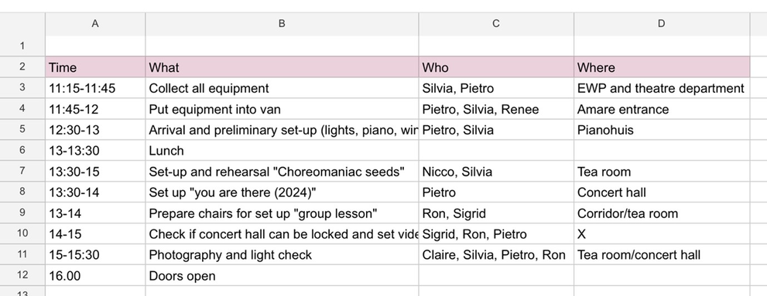Select column B header
767x296 pixels.
(282, 24)
